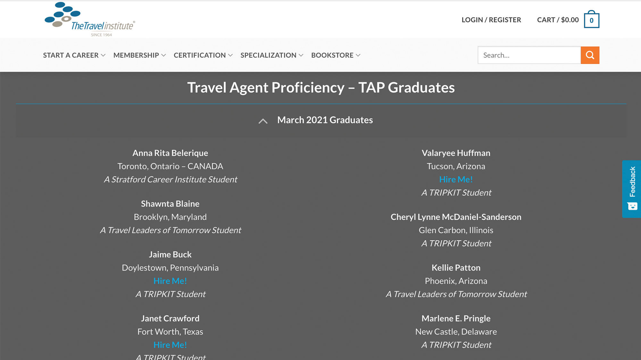Click inside the Search input field
The width and height of the screenshot is (641, 360).
(529, 55)
